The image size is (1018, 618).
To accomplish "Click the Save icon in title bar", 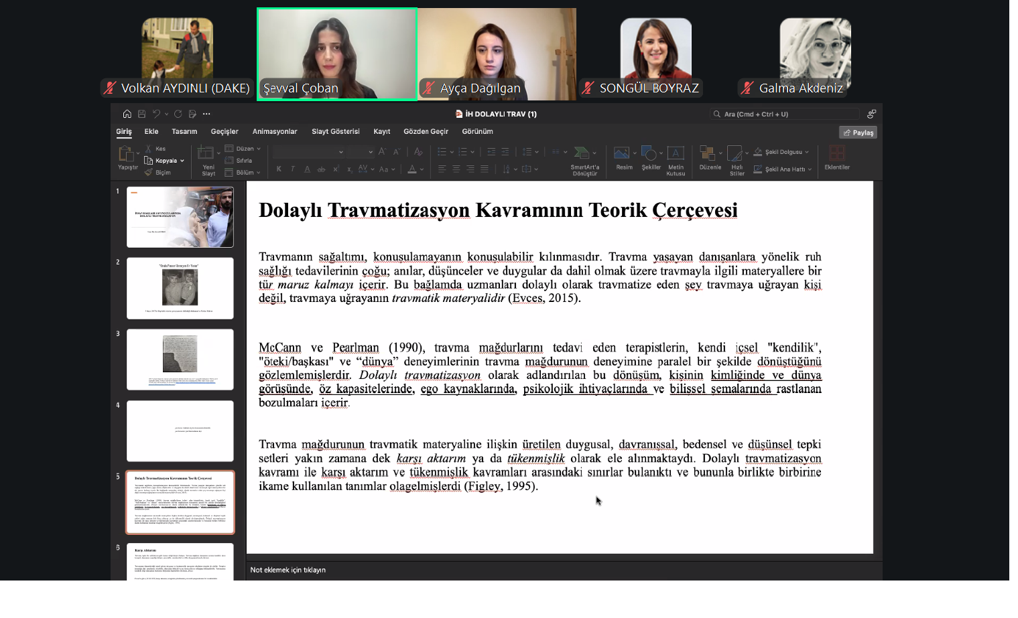I will click(x=141, y=114).
